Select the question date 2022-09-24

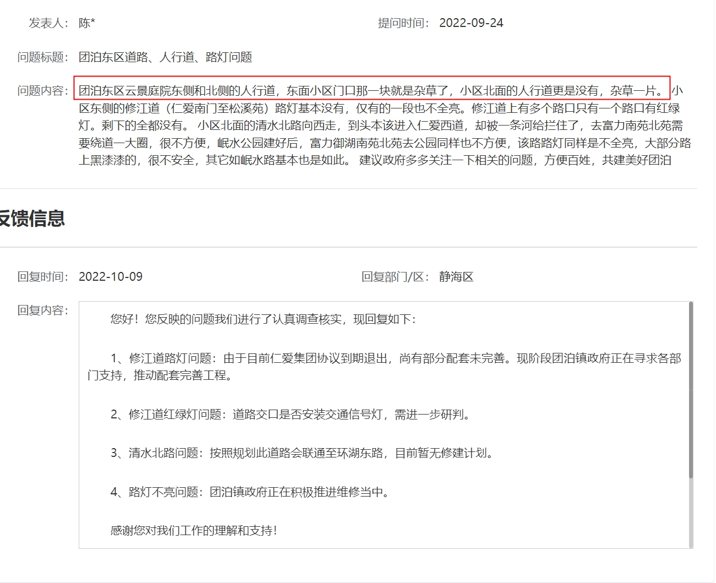click(471, 23)
